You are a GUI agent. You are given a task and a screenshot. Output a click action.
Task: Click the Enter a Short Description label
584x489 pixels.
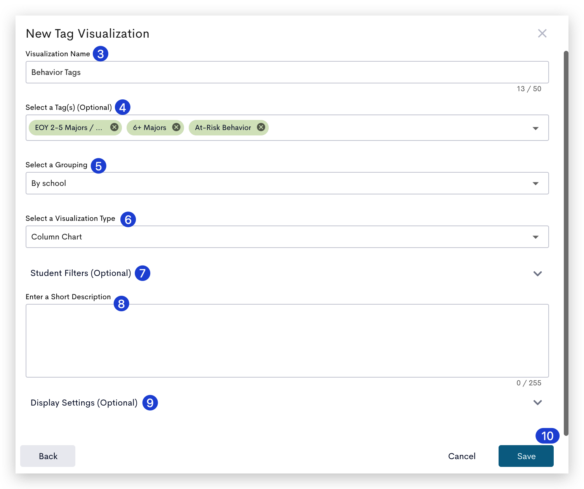point(68,297)
